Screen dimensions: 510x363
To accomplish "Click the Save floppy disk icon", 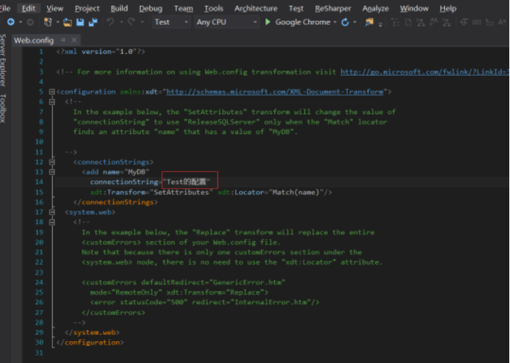I will click(x=80, y=22).
